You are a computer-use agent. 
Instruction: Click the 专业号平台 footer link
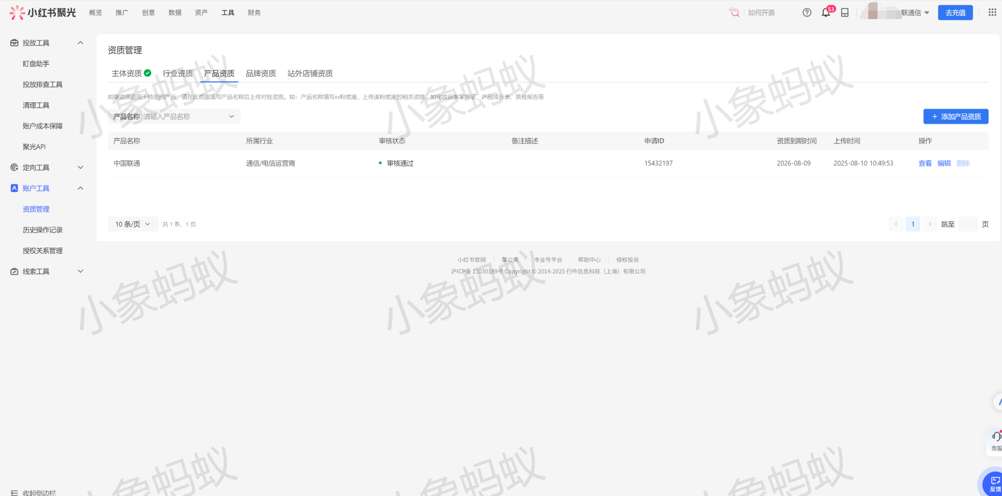click(x=548, y=260)
